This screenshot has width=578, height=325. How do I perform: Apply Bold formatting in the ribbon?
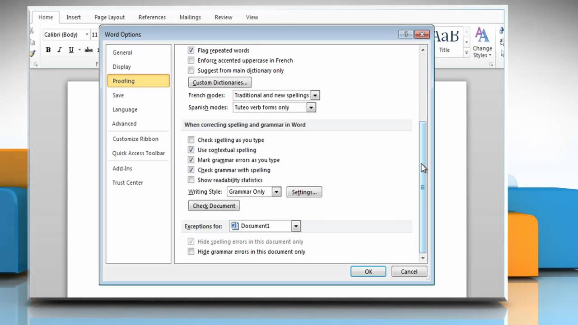pyautogui.click(x=48, y=50)
